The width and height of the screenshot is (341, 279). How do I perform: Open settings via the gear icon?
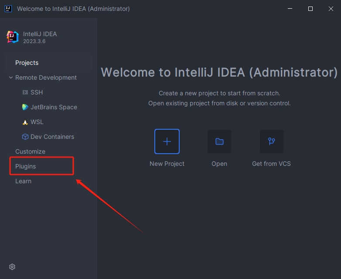[12, 267]
